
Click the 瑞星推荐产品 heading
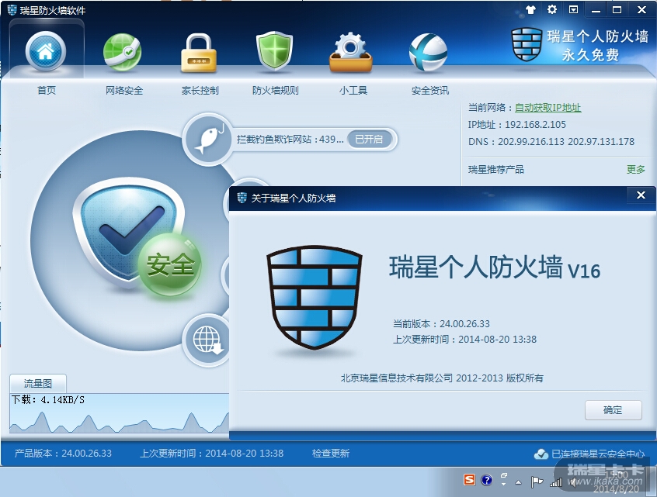(496, 170)
